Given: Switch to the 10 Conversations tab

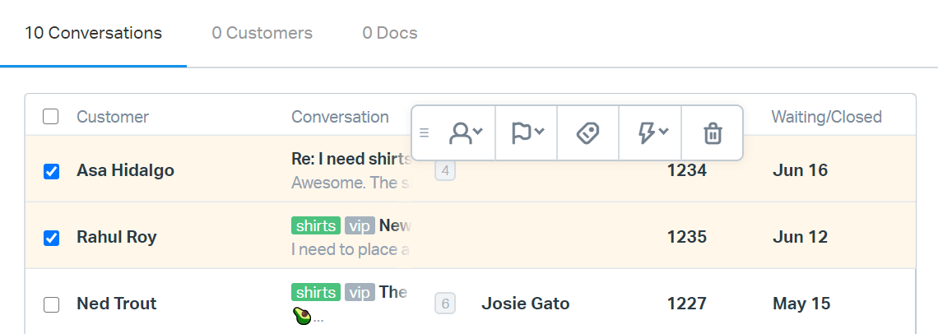Looking at the screenshot, I should click(x=93, y=34).
